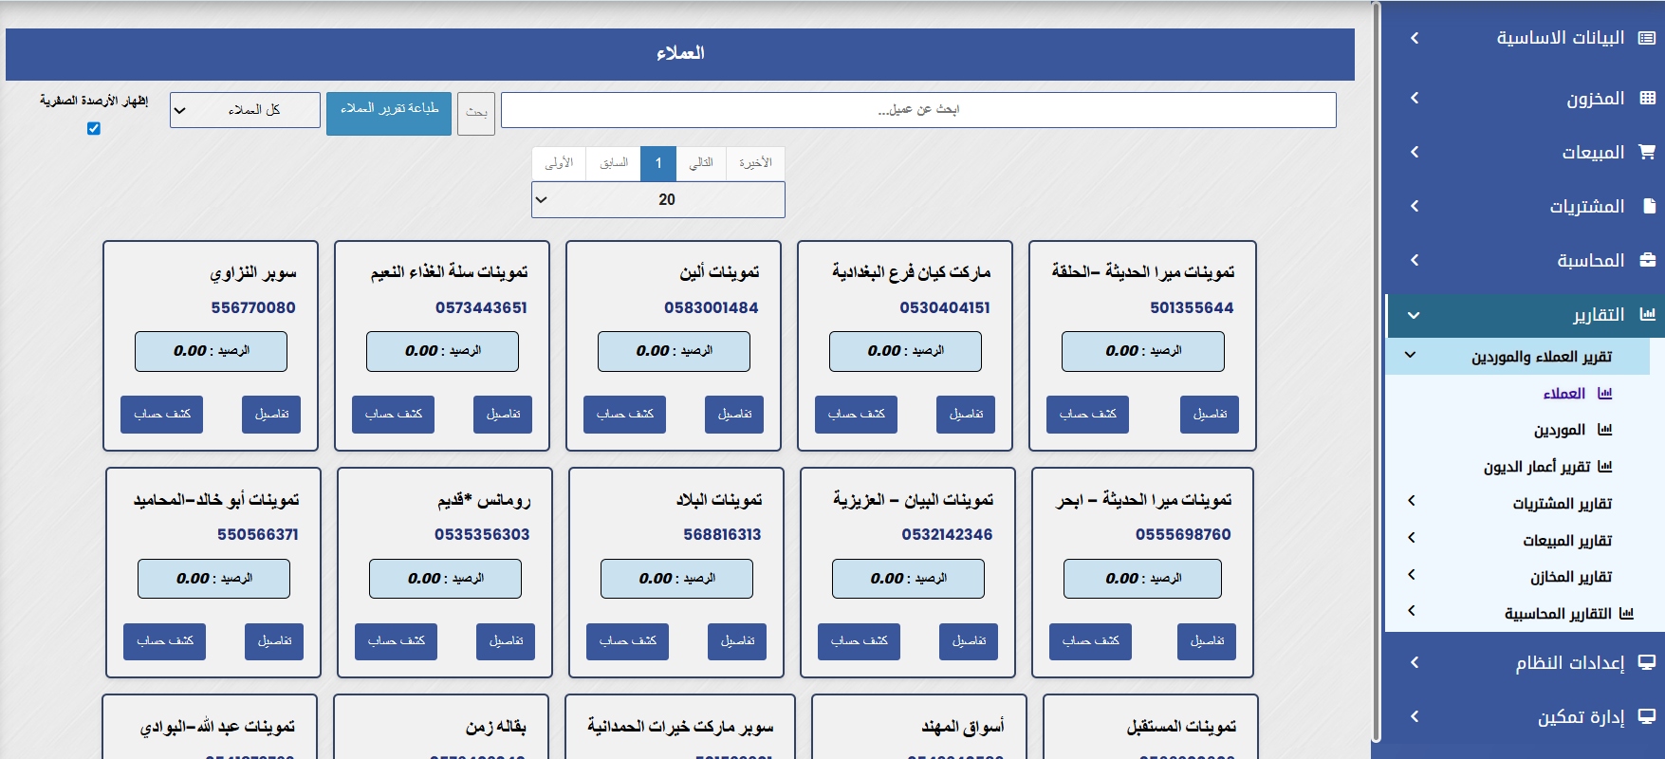The height and width of the screenshot is (759, 1665).
Task: Select تقارير المبيعات sidebar item
Action: 1567,541
